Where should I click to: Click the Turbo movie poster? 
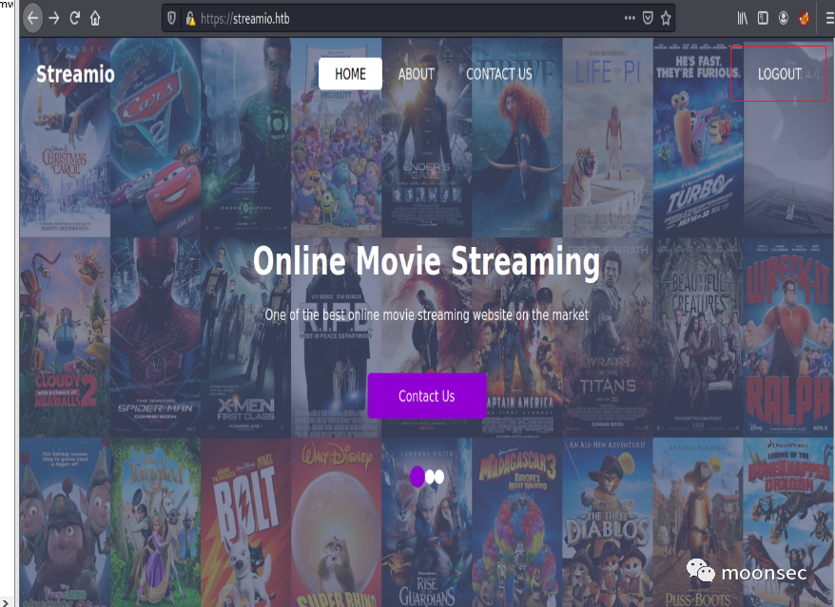click(x=698, y=137)
